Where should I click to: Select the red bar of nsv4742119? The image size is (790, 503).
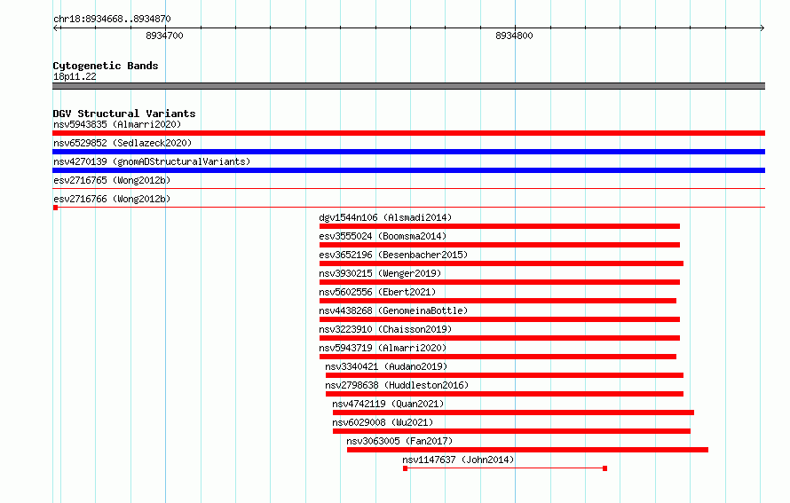(x=513, y=413)
